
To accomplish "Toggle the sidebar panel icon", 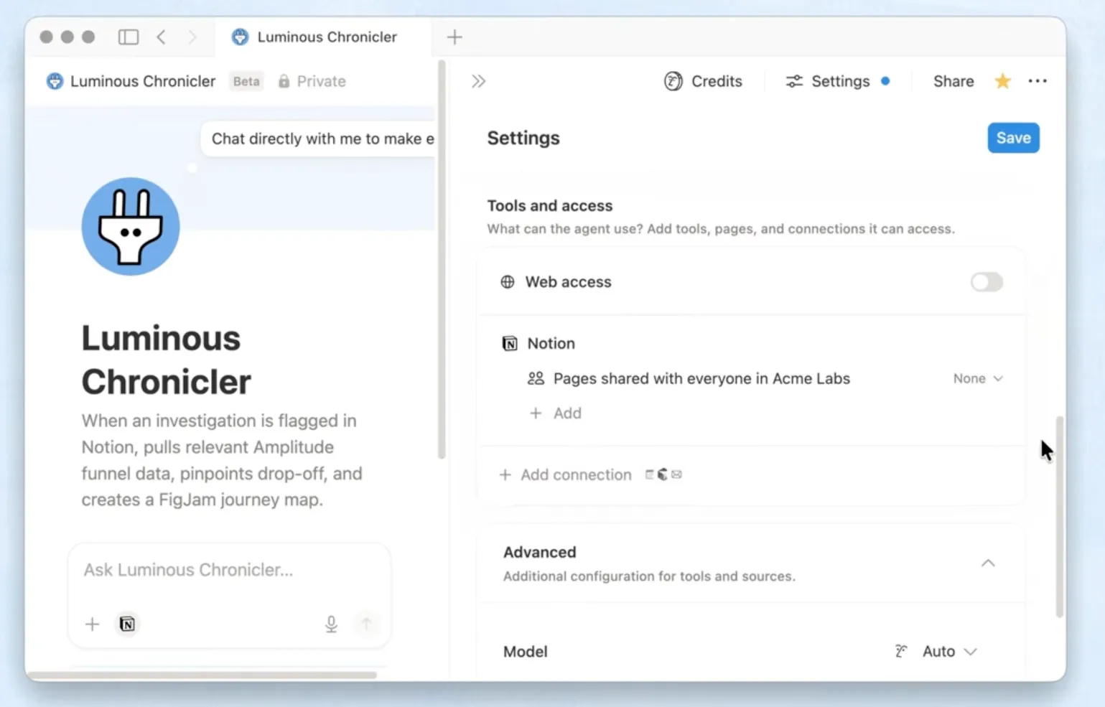I will (129, 37).
